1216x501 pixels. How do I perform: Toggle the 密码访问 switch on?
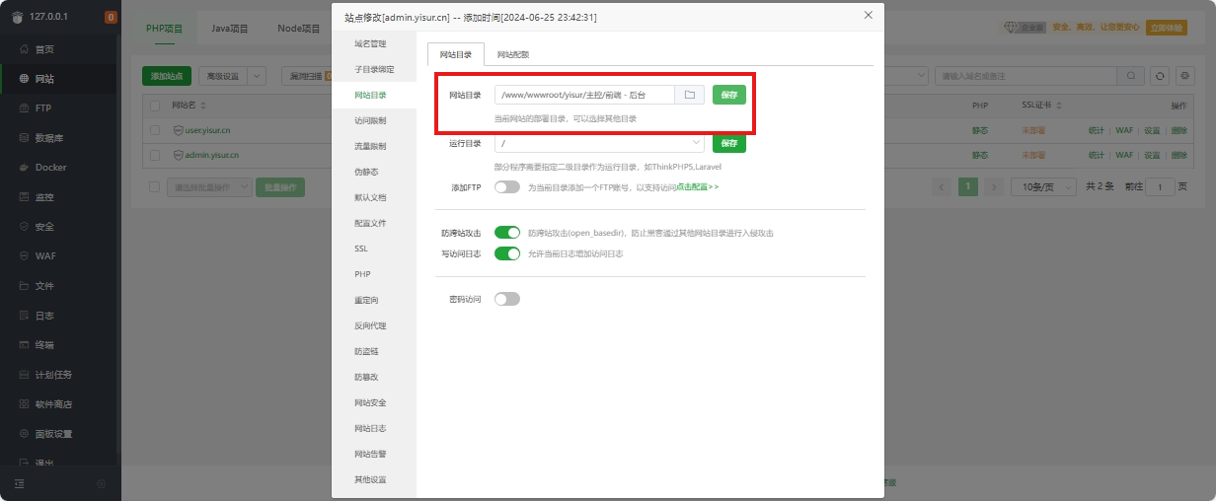506,299
